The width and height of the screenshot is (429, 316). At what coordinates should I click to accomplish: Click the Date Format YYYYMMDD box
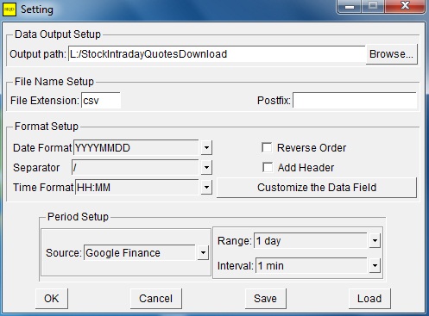click(136, 148)
